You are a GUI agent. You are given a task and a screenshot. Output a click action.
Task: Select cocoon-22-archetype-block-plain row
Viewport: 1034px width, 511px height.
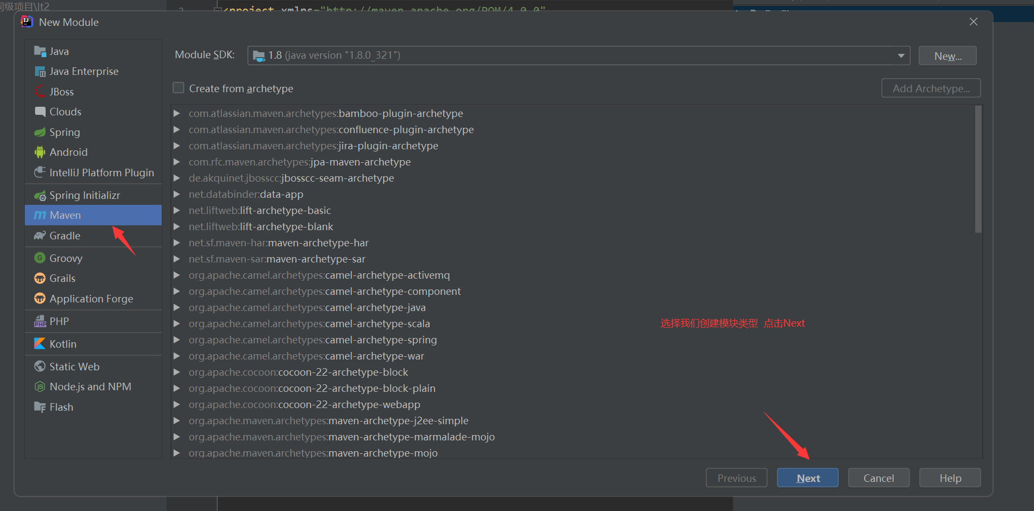tap(573, 388)
